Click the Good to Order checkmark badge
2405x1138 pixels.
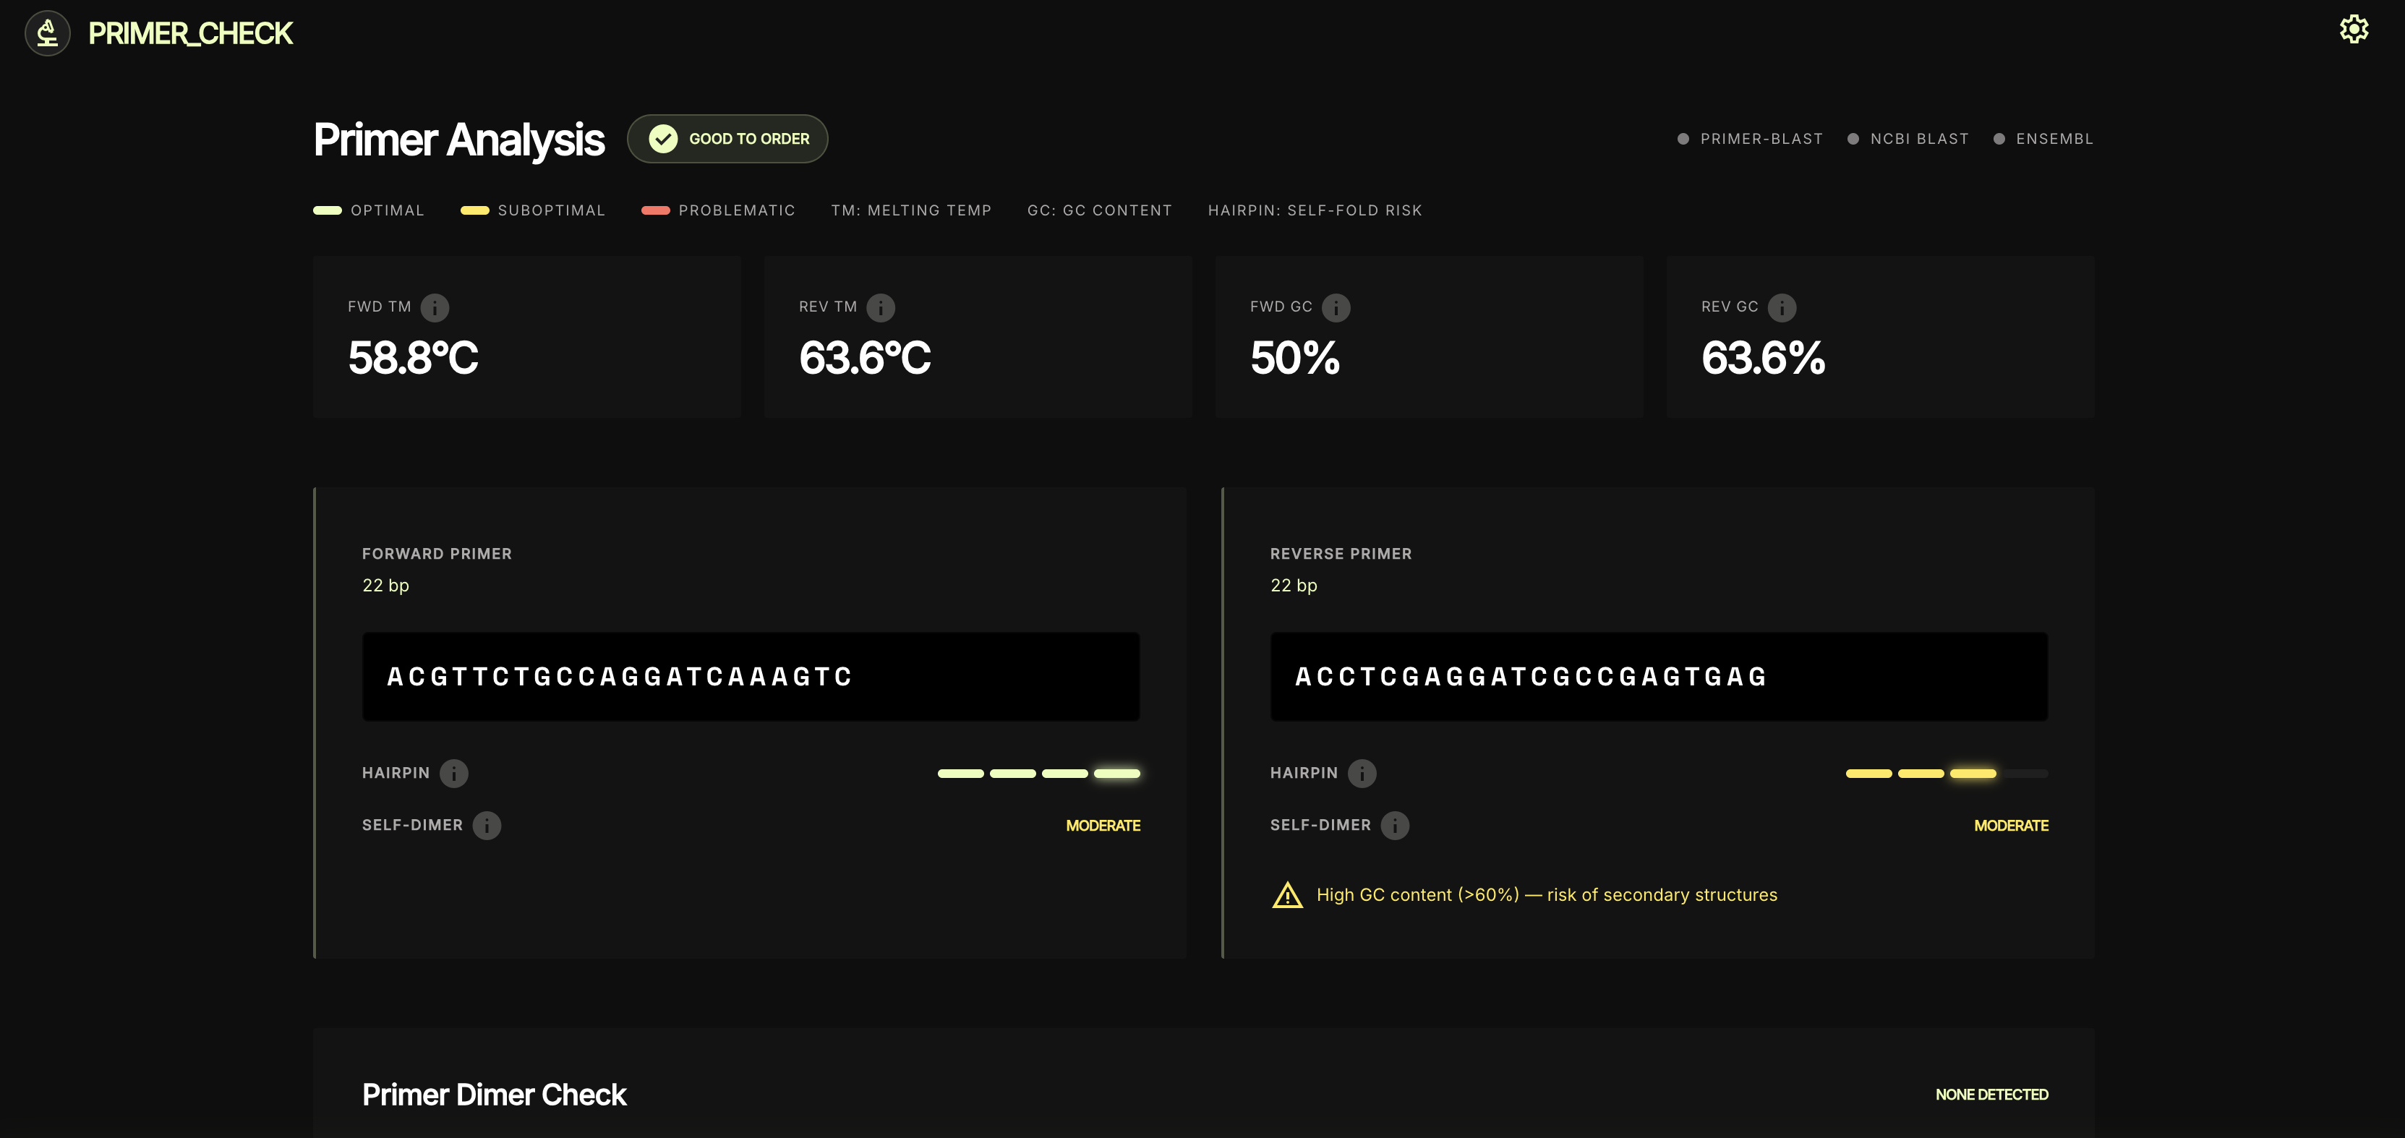[727, 139]
